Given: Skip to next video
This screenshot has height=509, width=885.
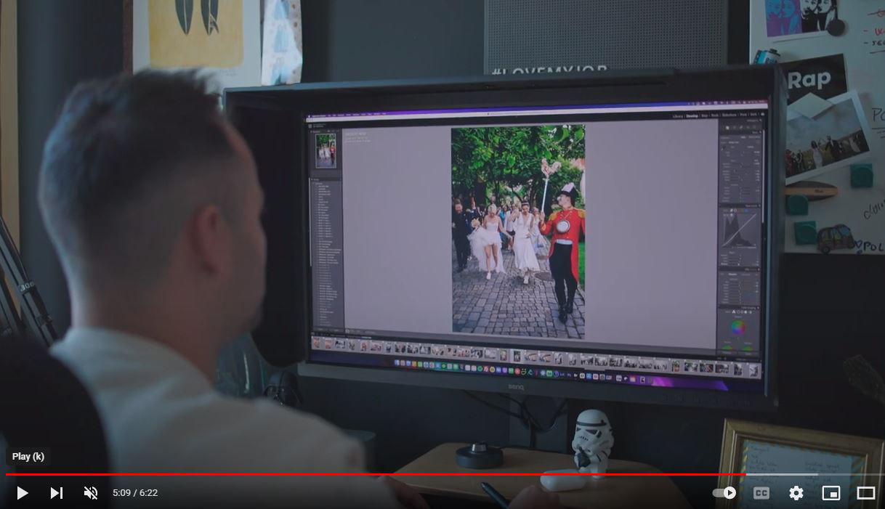Looking at the screenshot, I should point(56,493).
